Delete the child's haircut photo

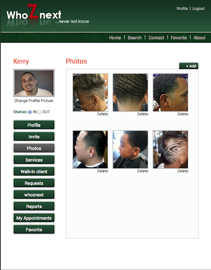142,171
